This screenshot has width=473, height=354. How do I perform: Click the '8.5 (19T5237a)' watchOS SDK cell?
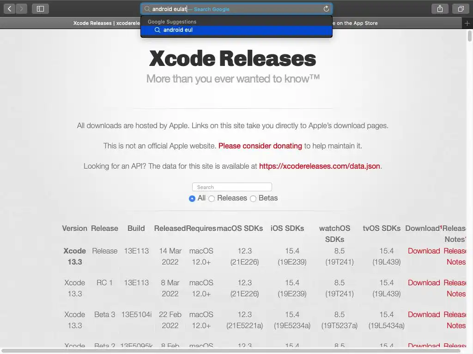point(340,320)
